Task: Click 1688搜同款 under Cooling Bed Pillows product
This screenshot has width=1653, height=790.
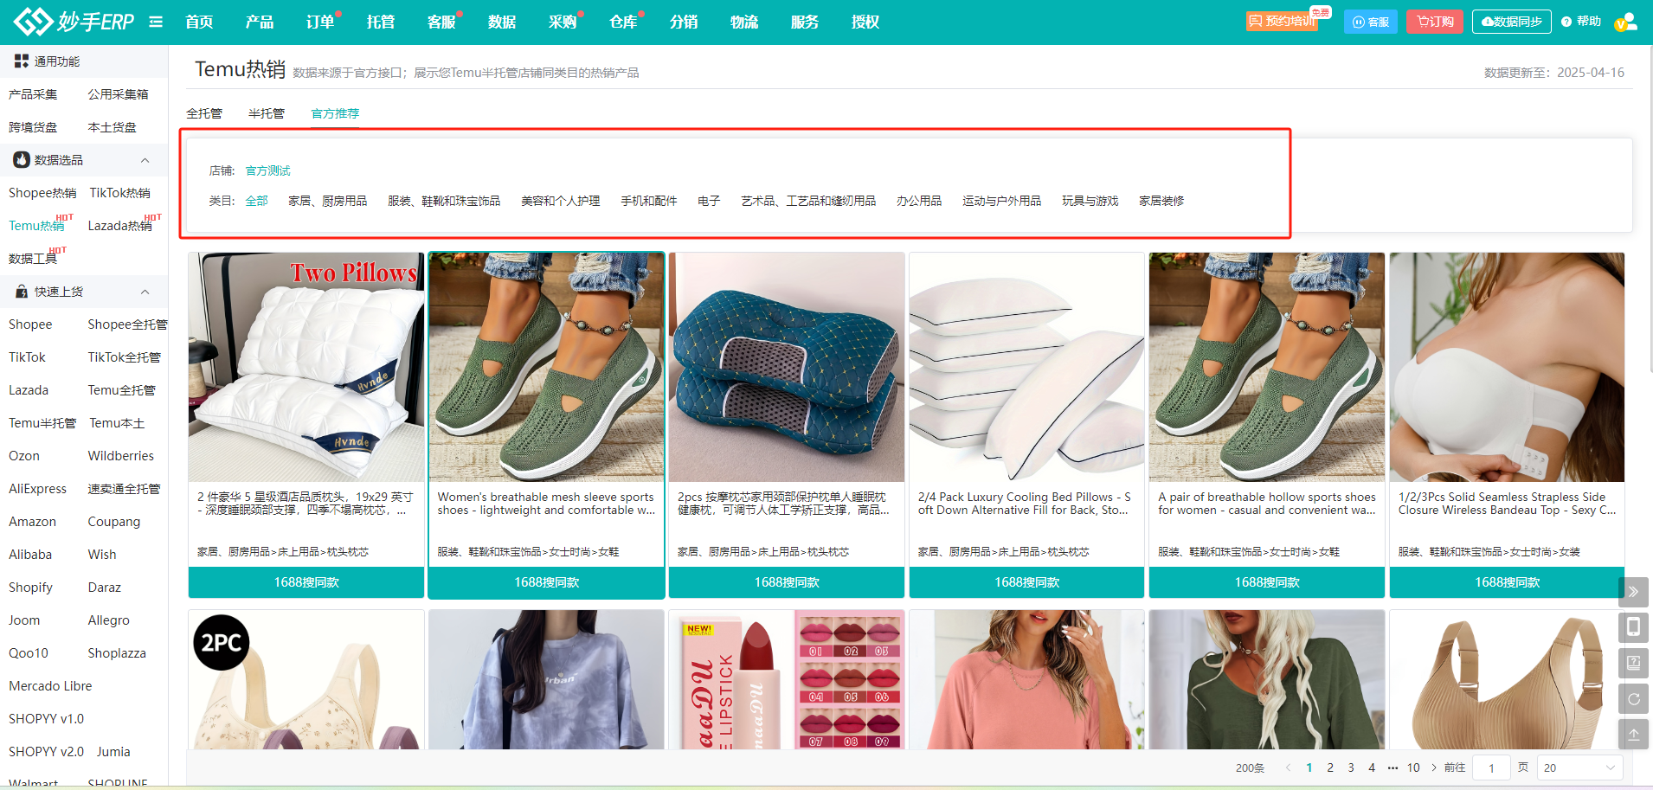Action: (1027, 582)
